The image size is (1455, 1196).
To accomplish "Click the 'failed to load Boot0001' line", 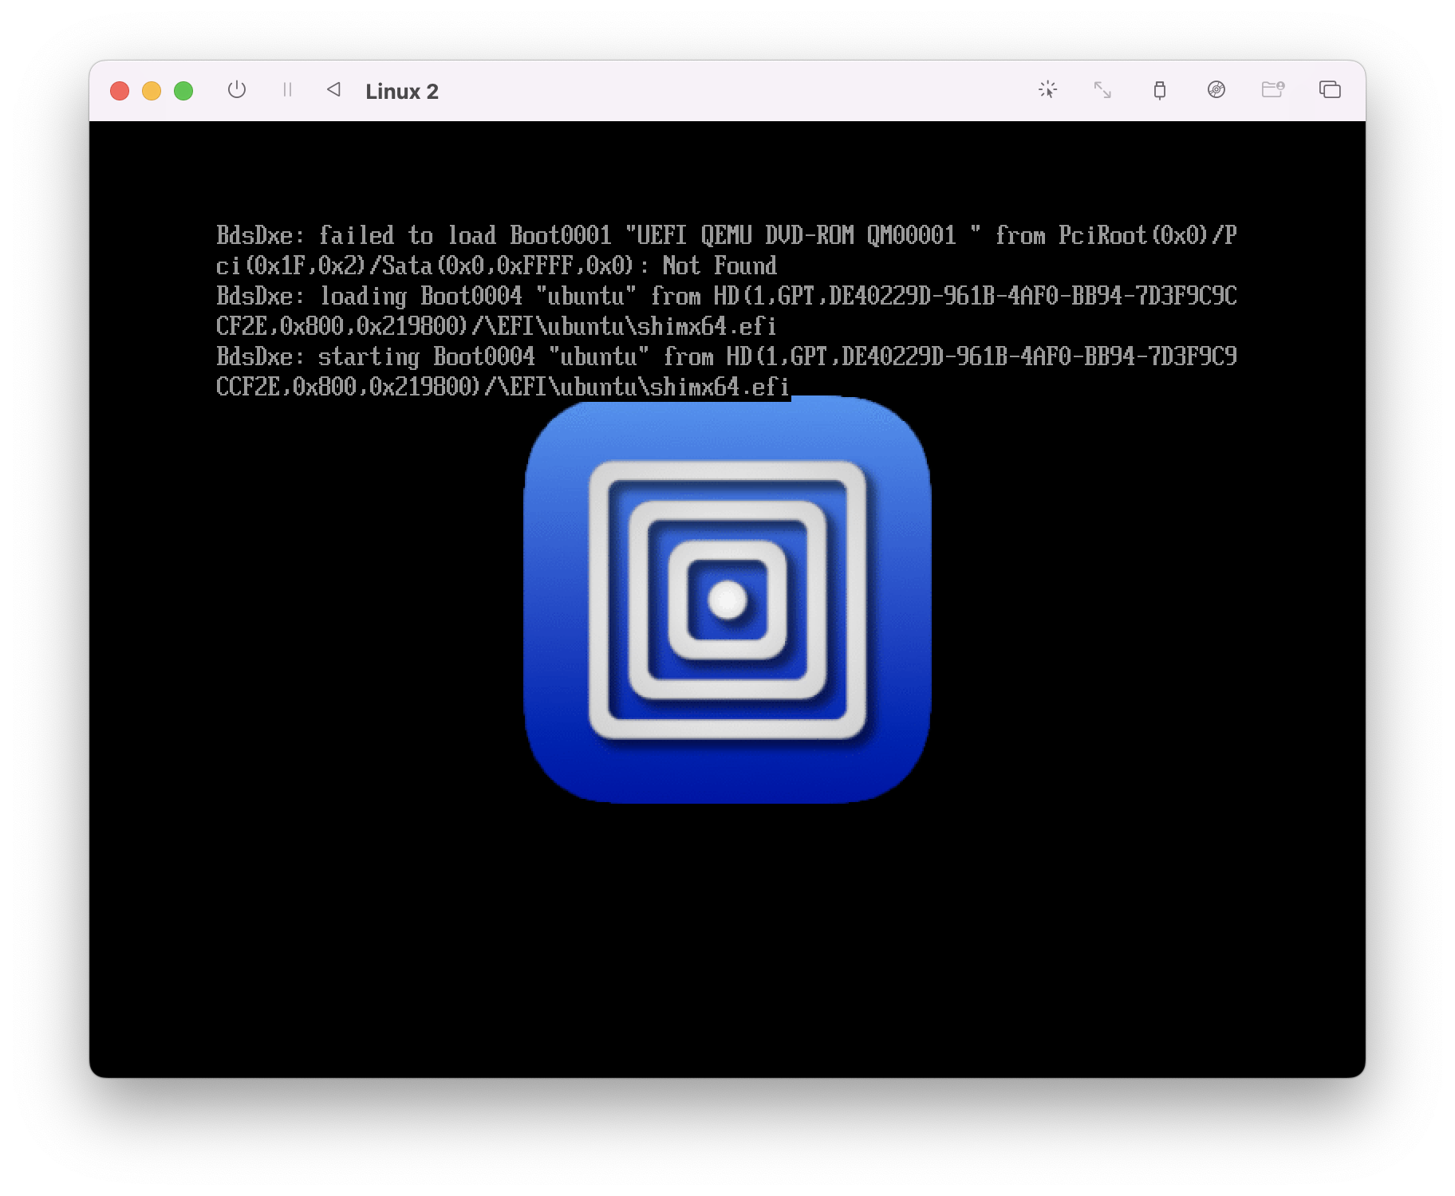I will tap(727, 250).
